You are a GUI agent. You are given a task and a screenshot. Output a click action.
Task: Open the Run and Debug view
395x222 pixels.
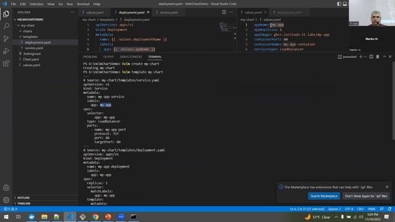[6, 51]
